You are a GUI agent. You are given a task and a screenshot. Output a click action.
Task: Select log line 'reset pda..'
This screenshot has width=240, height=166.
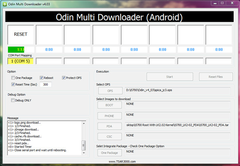18,144
